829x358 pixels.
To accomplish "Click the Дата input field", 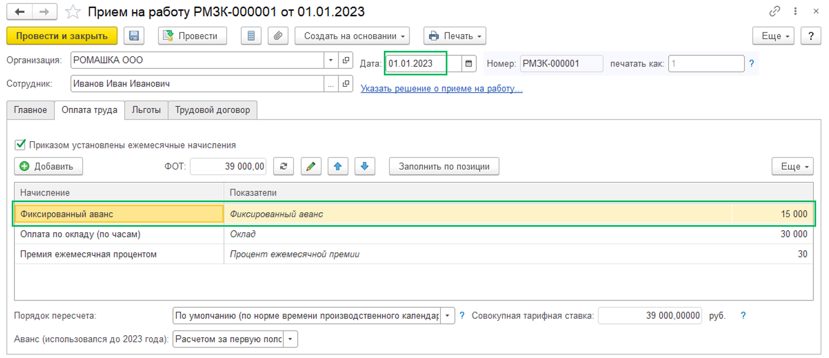I will point(424,64).
